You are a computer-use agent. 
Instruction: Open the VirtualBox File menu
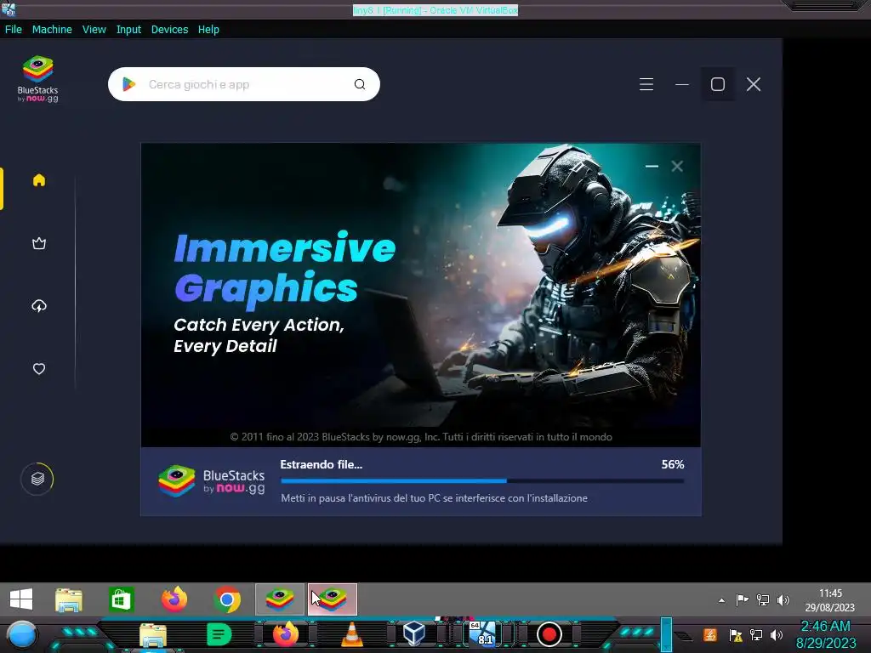(14, 30)
